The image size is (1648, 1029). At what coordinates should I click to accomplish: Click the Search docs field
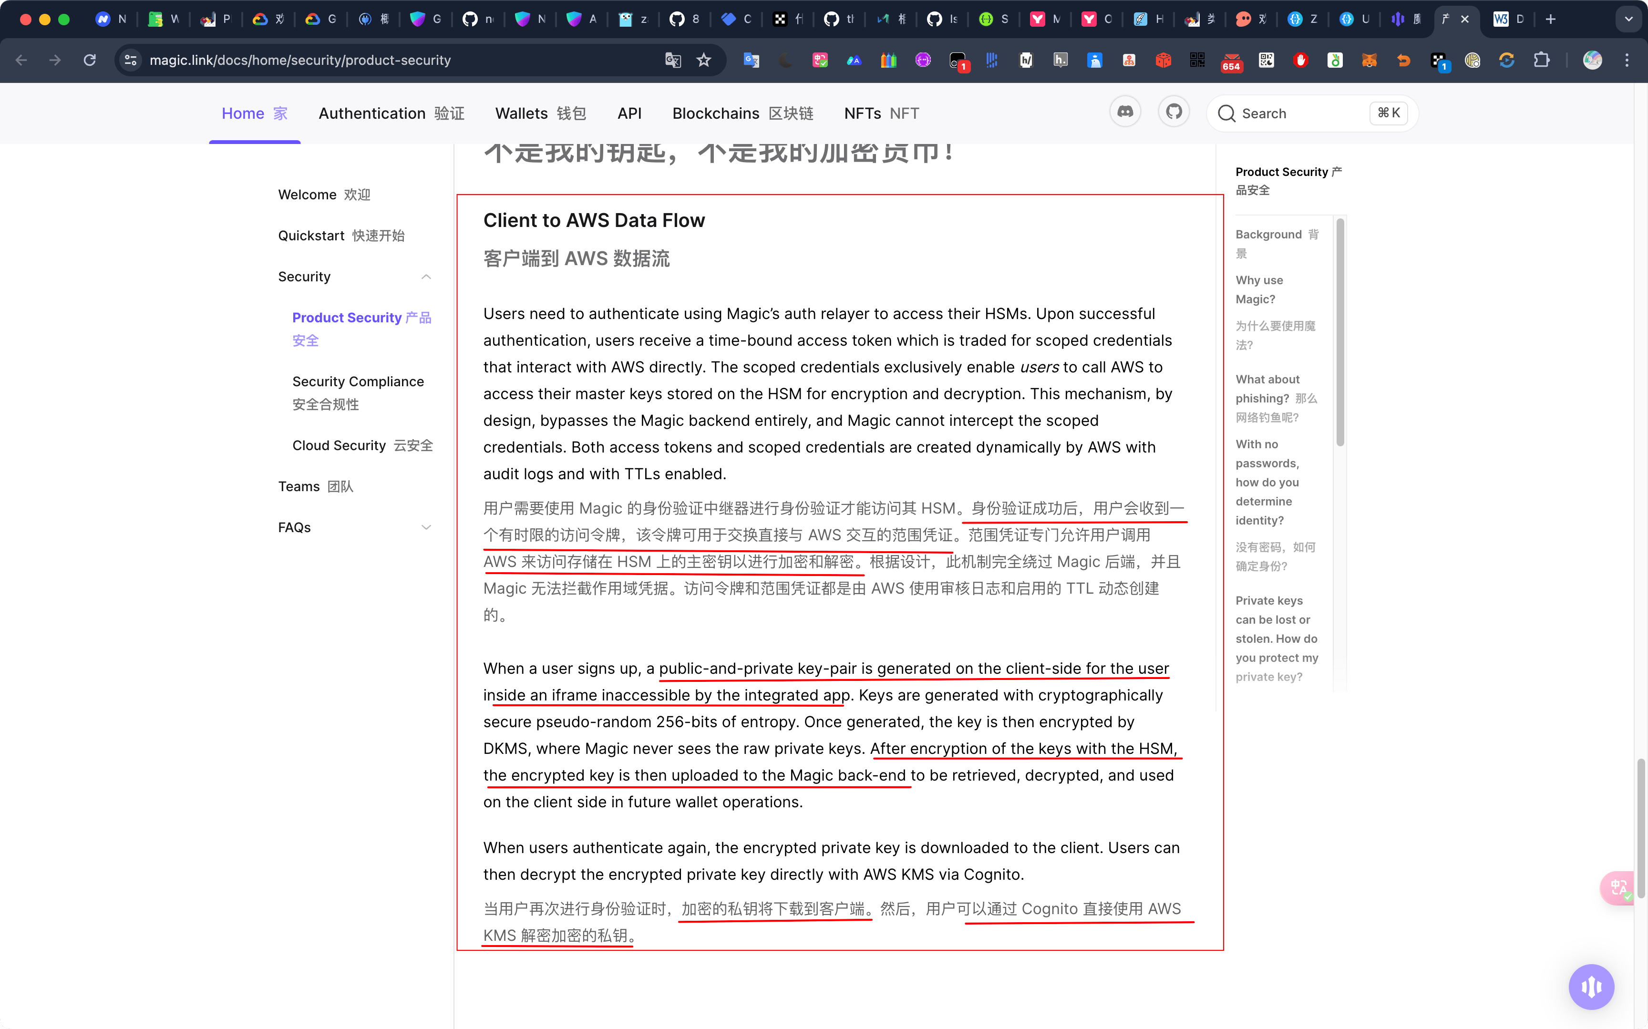point(1312,113)
